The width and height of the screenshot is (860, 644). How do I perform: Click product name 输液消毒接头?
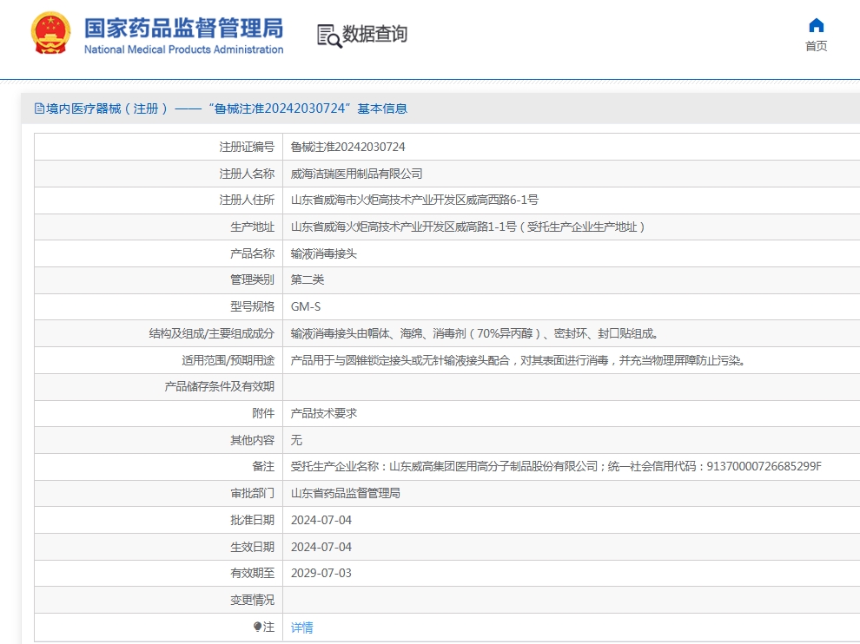coord(324,253)
